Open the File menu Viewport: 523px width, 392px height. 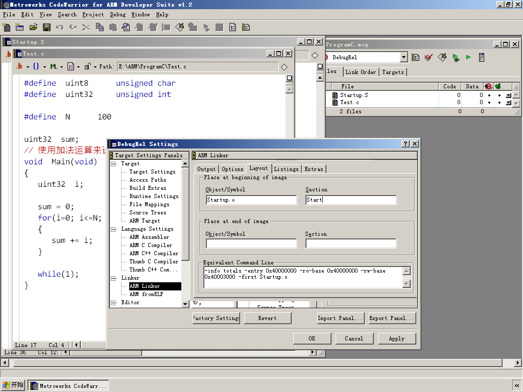9,14
